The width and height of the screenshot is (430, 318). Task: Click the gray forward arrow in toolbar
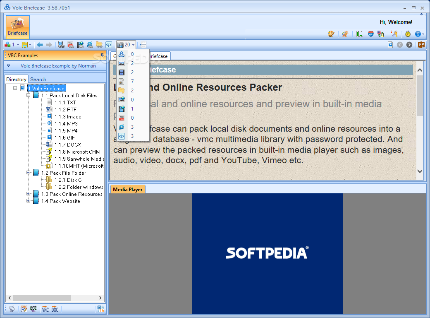[x=49, y=45]
